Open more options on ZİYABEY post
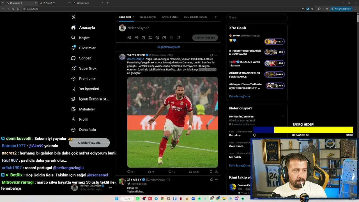This screenshot has width=359, height=202. [x=216, y=180]
